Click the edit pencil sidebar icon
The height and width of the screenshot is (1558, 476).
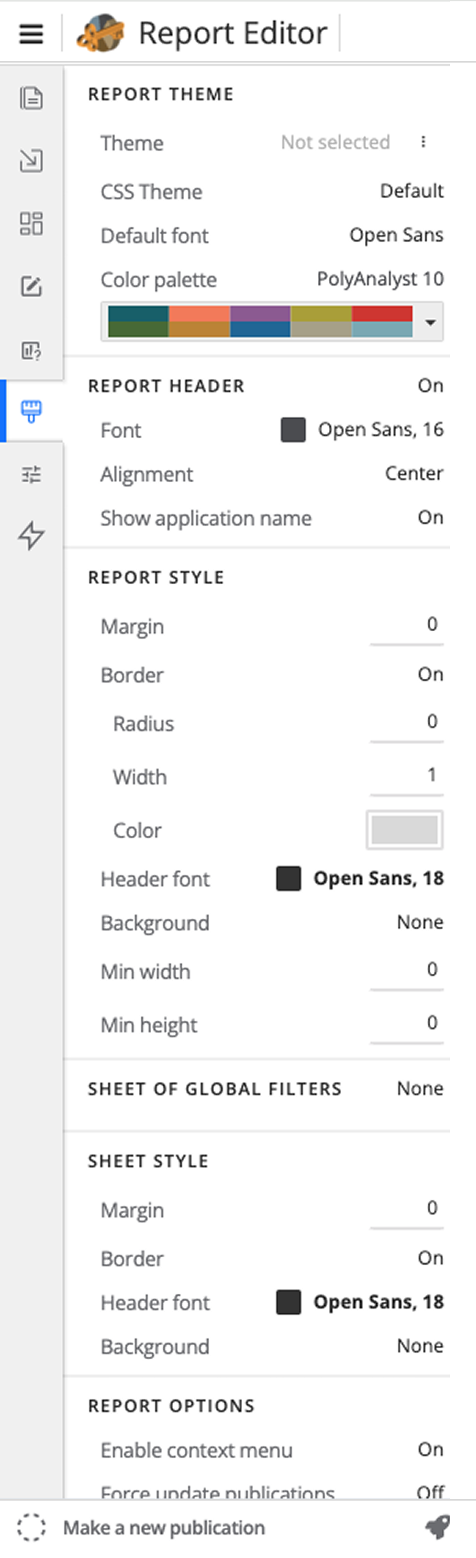31,286
